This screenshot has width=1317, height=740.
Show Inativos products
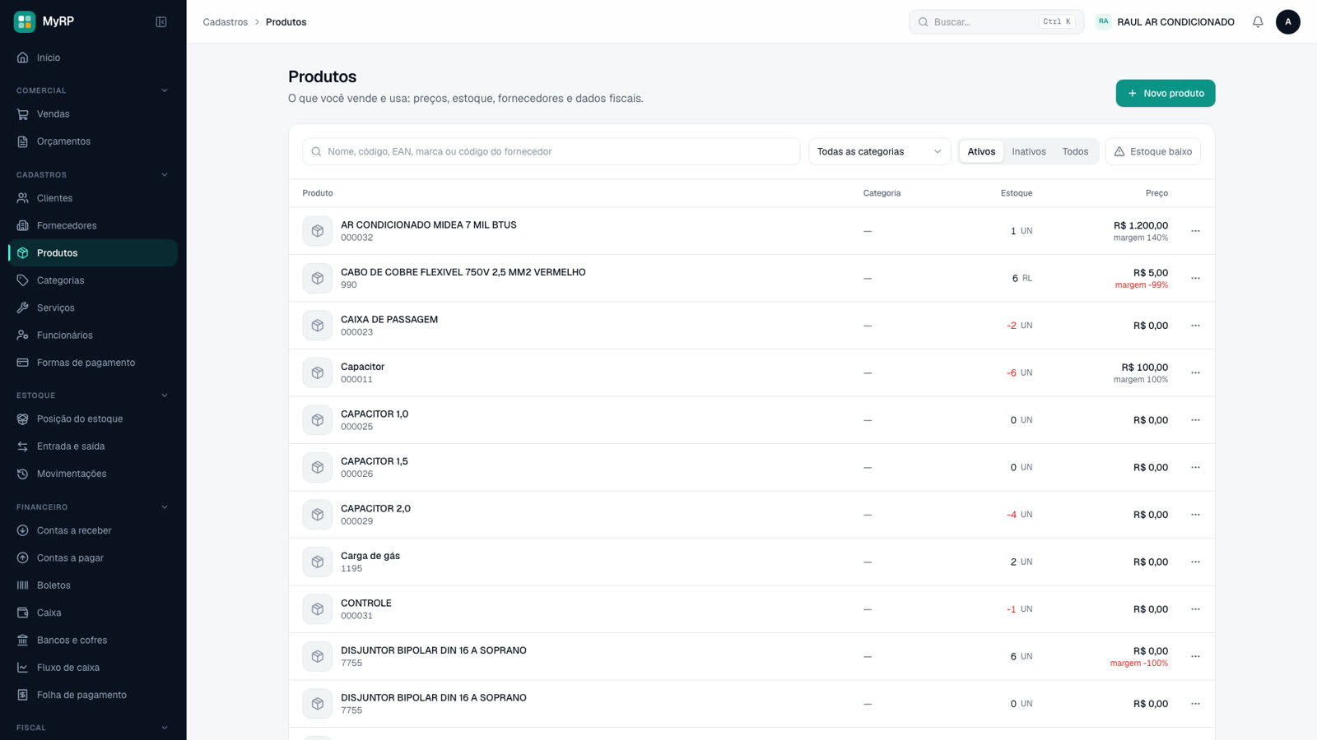(x=1029, y=151)
